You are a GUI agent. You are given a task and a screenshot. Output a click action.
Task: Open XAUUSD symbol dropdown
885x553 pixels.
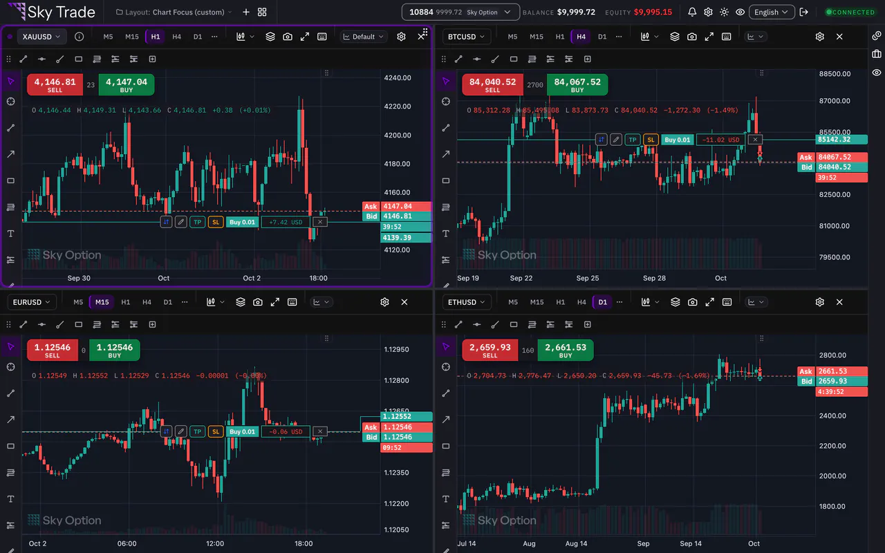coord(41,37)
